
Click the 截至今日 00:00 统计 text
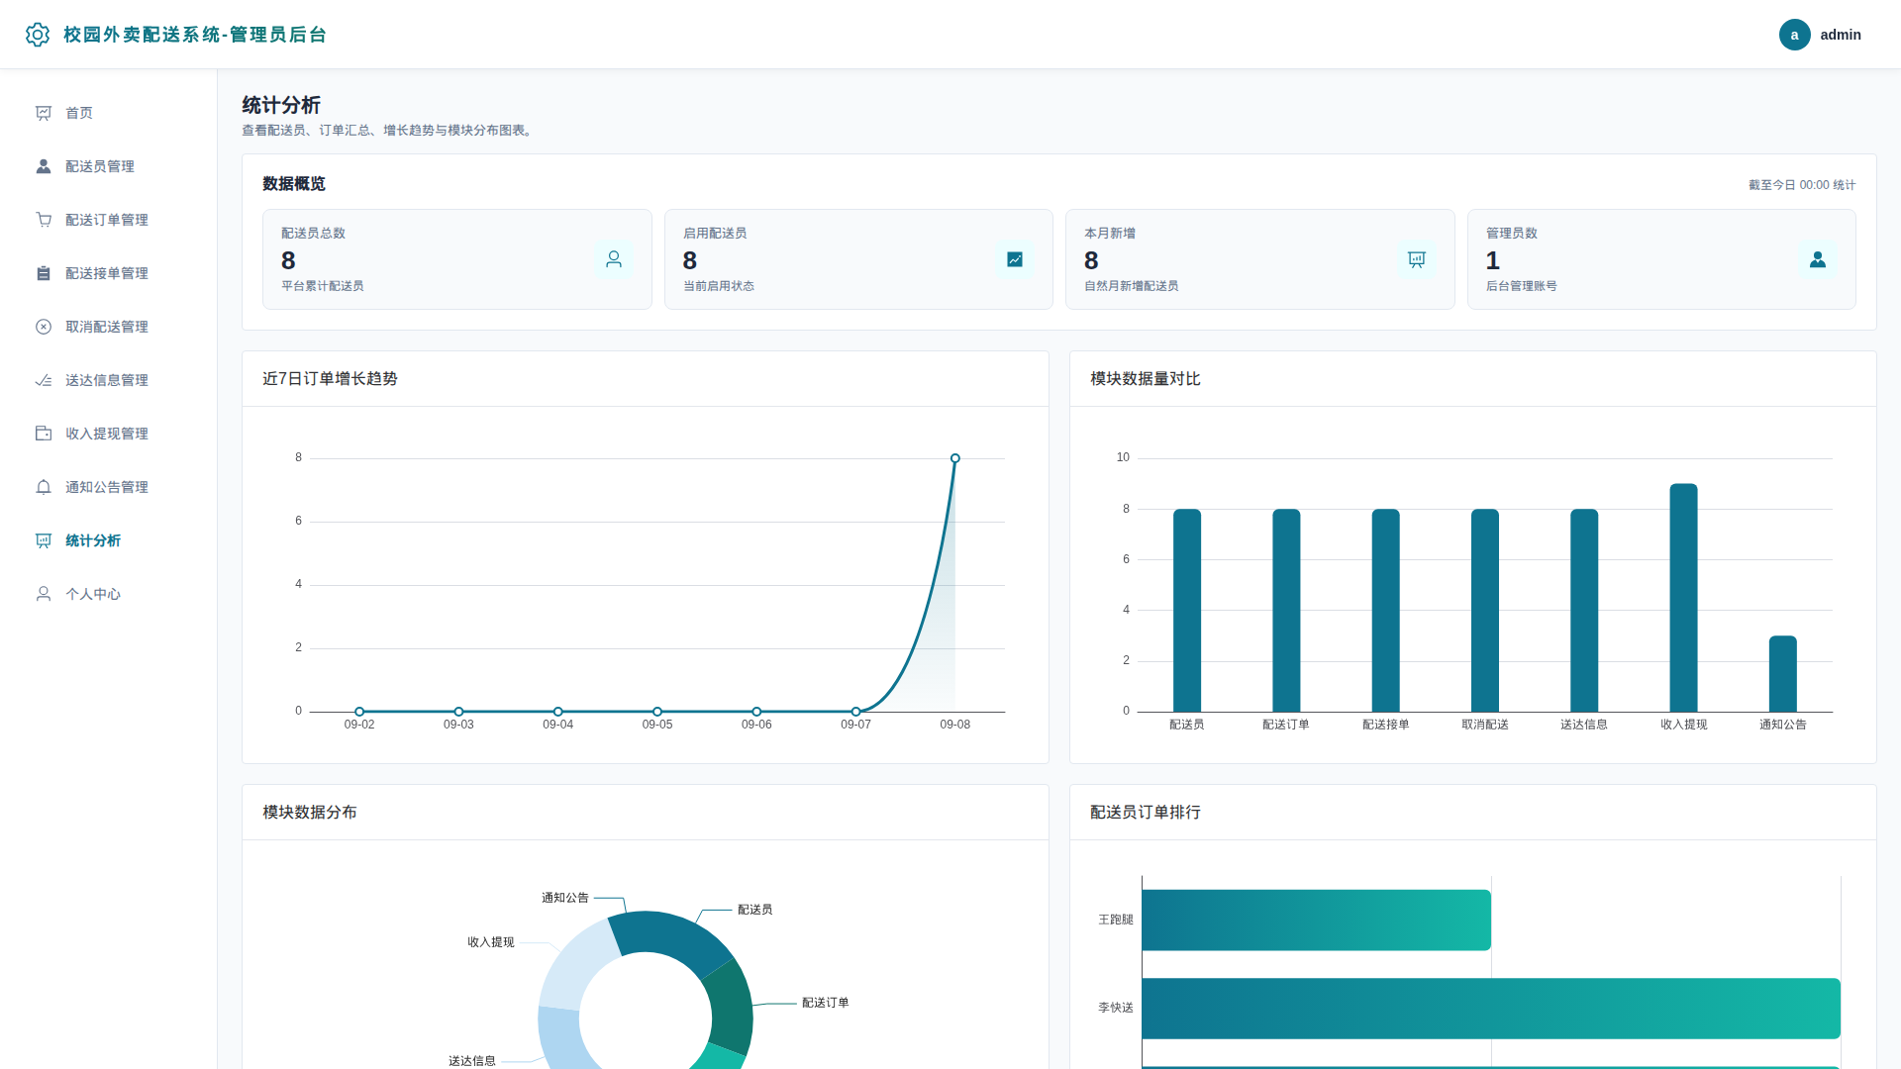pyautogui.click(x=1802, y=185)
